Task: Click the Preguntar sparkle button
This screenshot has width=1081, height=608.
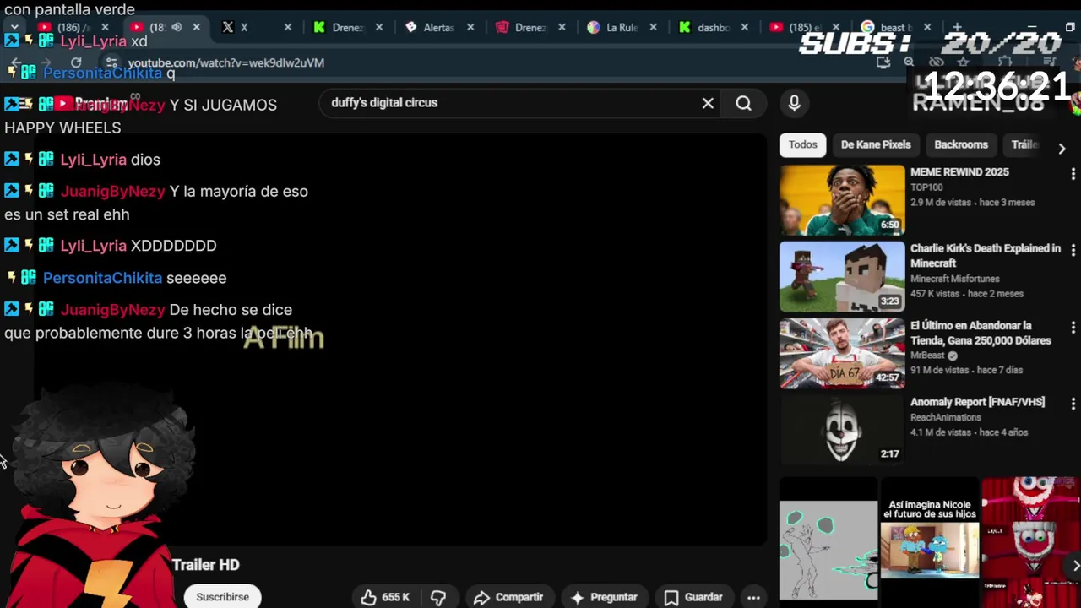Action: pos(604,597)
